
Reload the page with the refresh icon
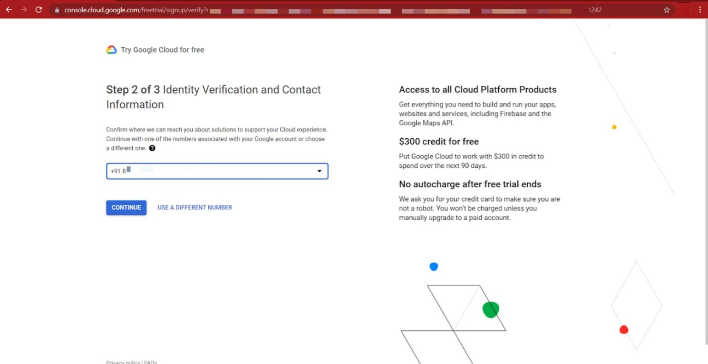[x=39, y=9]
